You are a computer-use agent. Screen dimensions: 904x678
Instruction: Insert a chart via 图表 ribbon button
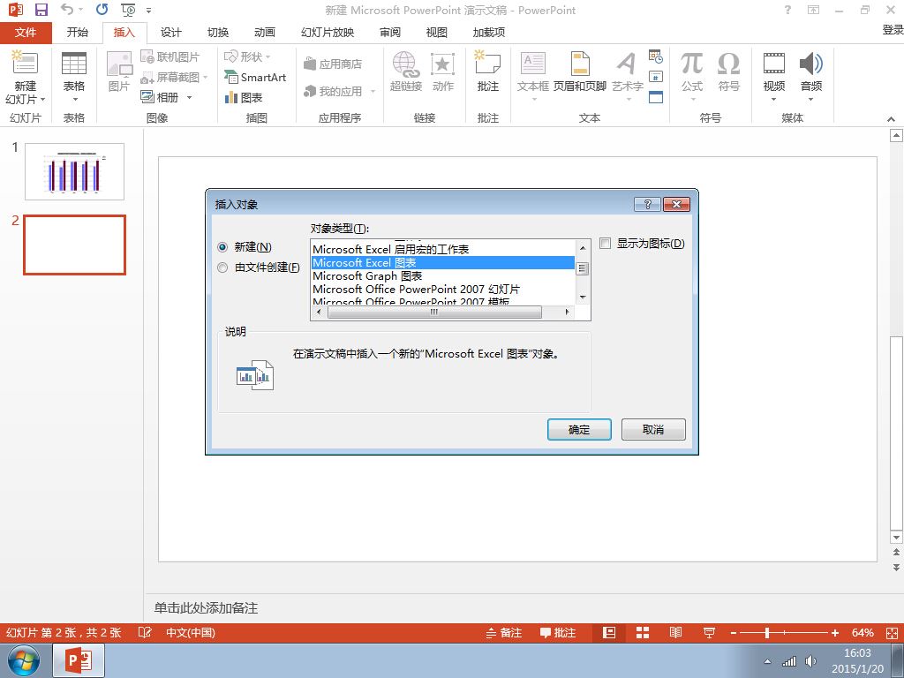click(x=244, y=97)
